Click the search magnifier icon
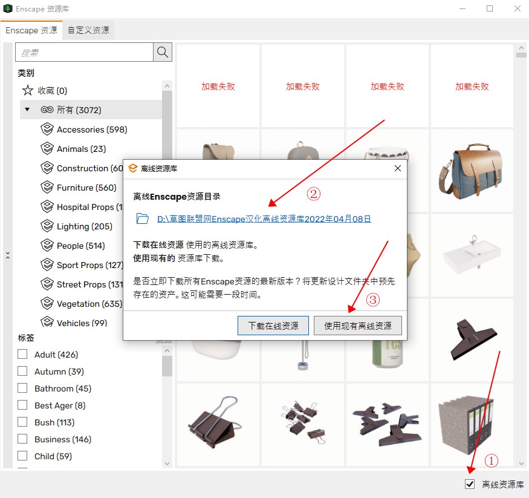 pyautogui.click(x=162, y=53)
